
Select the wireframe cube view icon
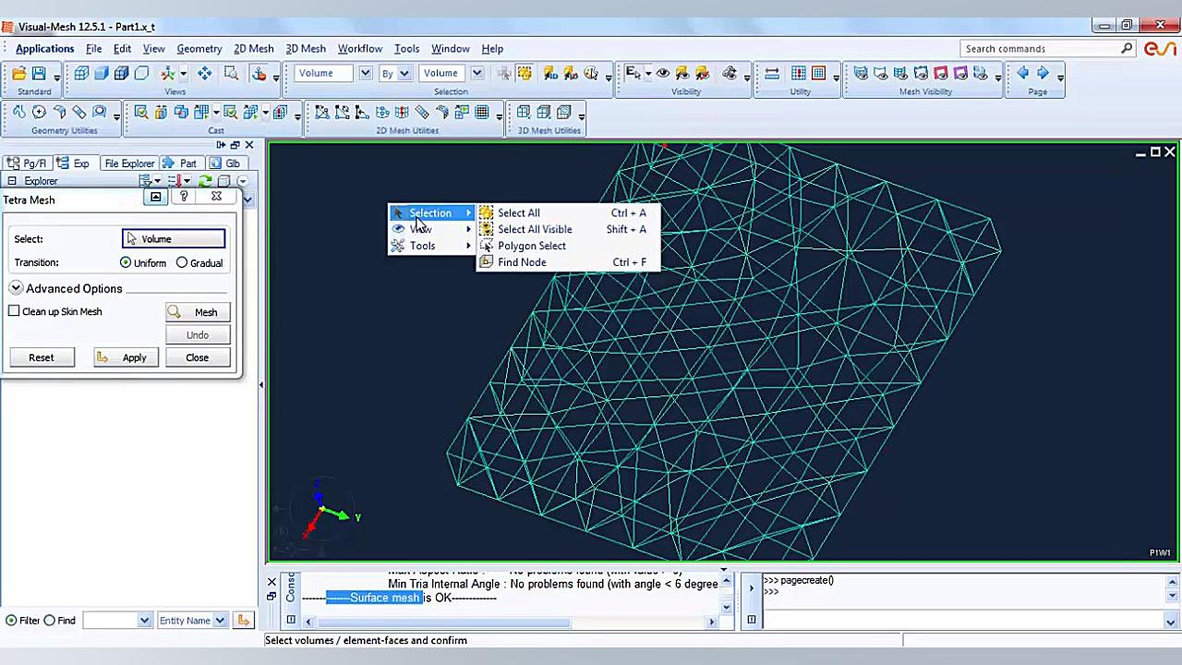click(x=81, y=73)
